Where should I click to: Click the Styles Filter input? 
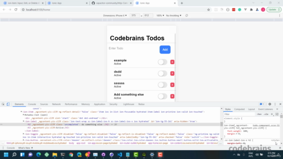[x=239, y=114]
